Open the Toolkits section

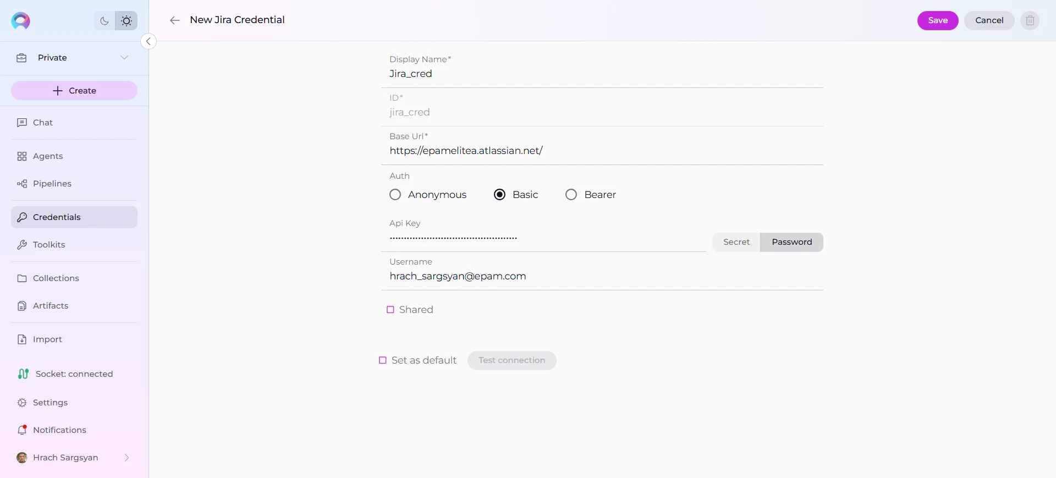point(74,245)
